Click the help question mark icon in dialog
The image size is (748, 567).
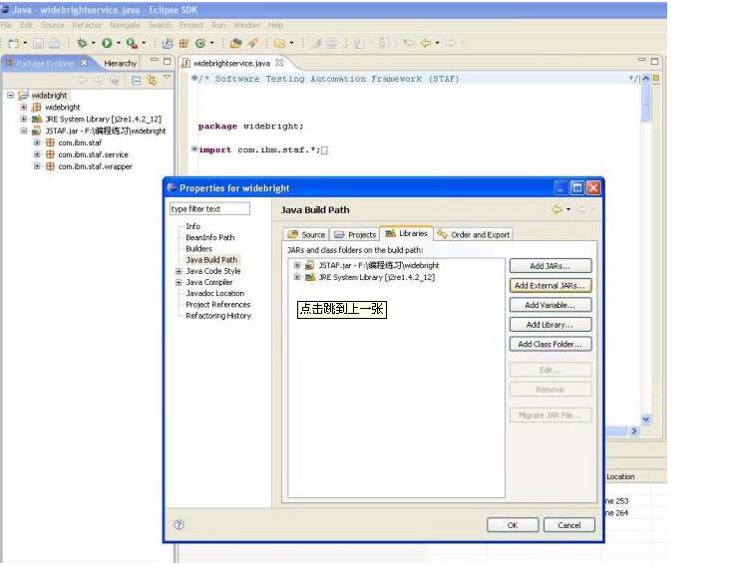coord(179,524)
